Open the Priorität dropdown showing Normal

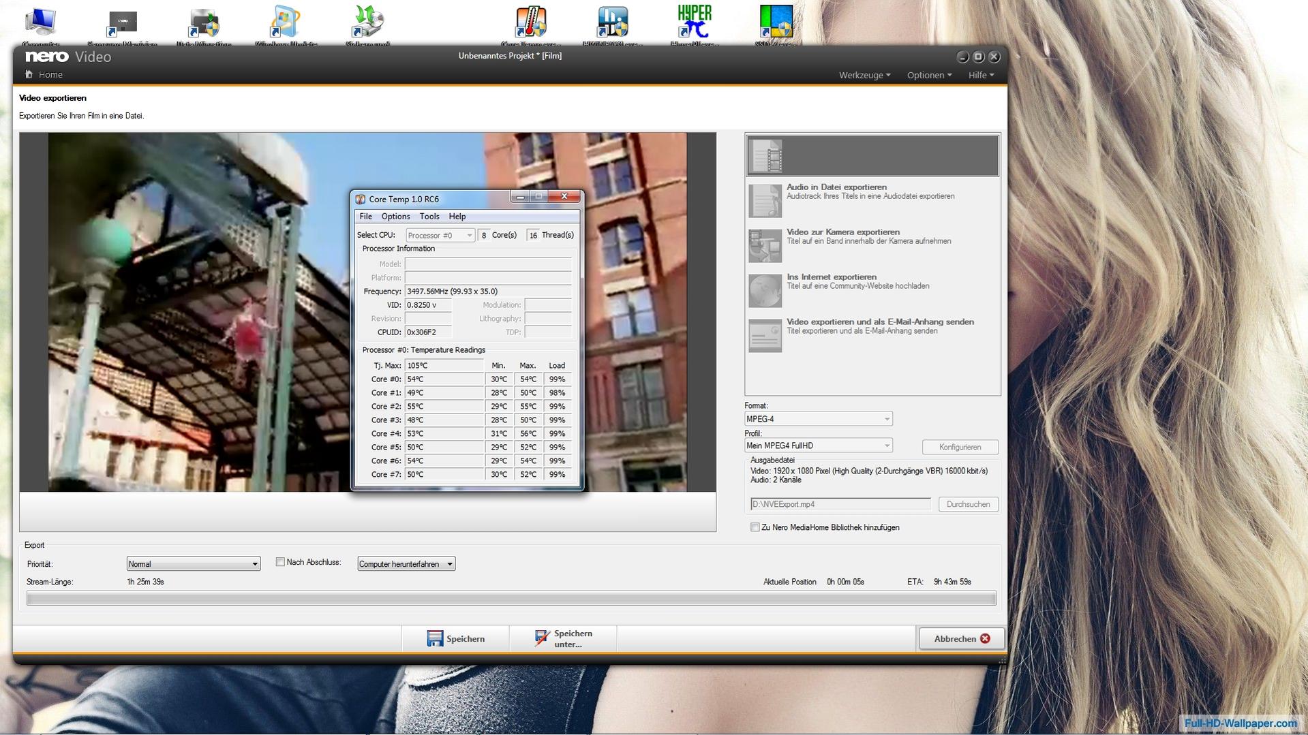coord(194,564)
